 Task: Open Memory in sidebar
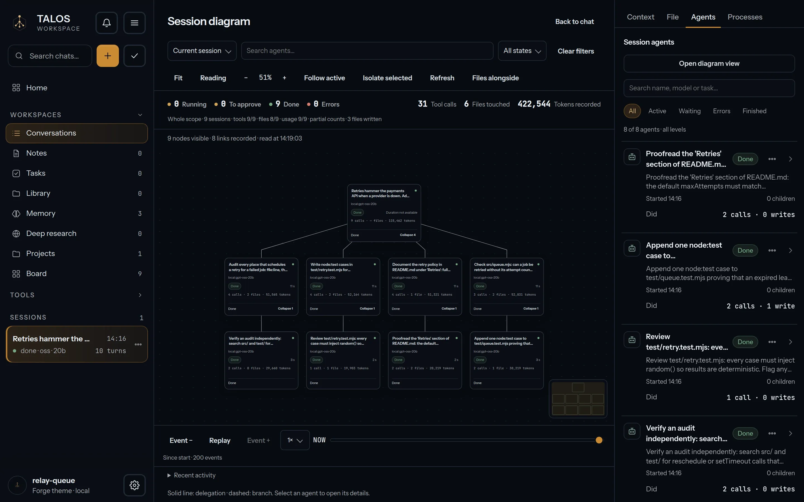[x=77, y=213]
